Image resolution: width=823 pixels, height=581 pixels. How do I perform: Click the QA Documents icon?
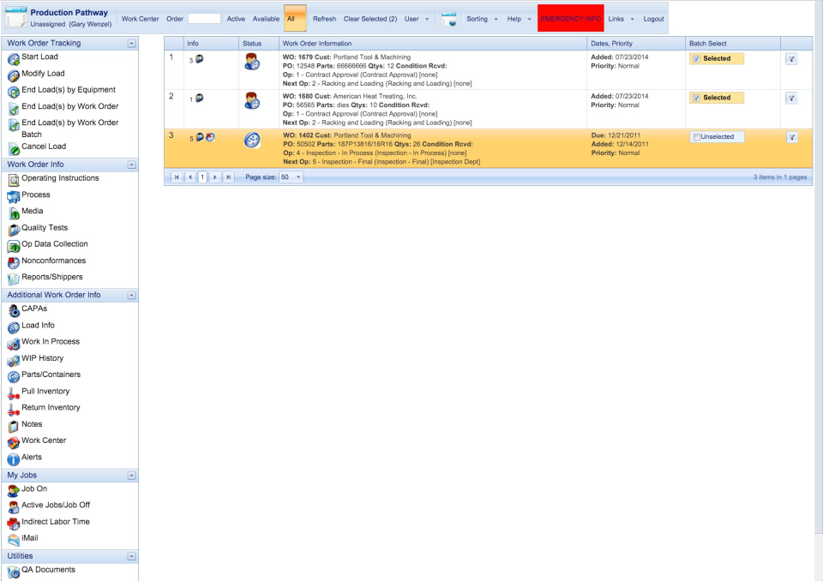[x=13, y=572]
